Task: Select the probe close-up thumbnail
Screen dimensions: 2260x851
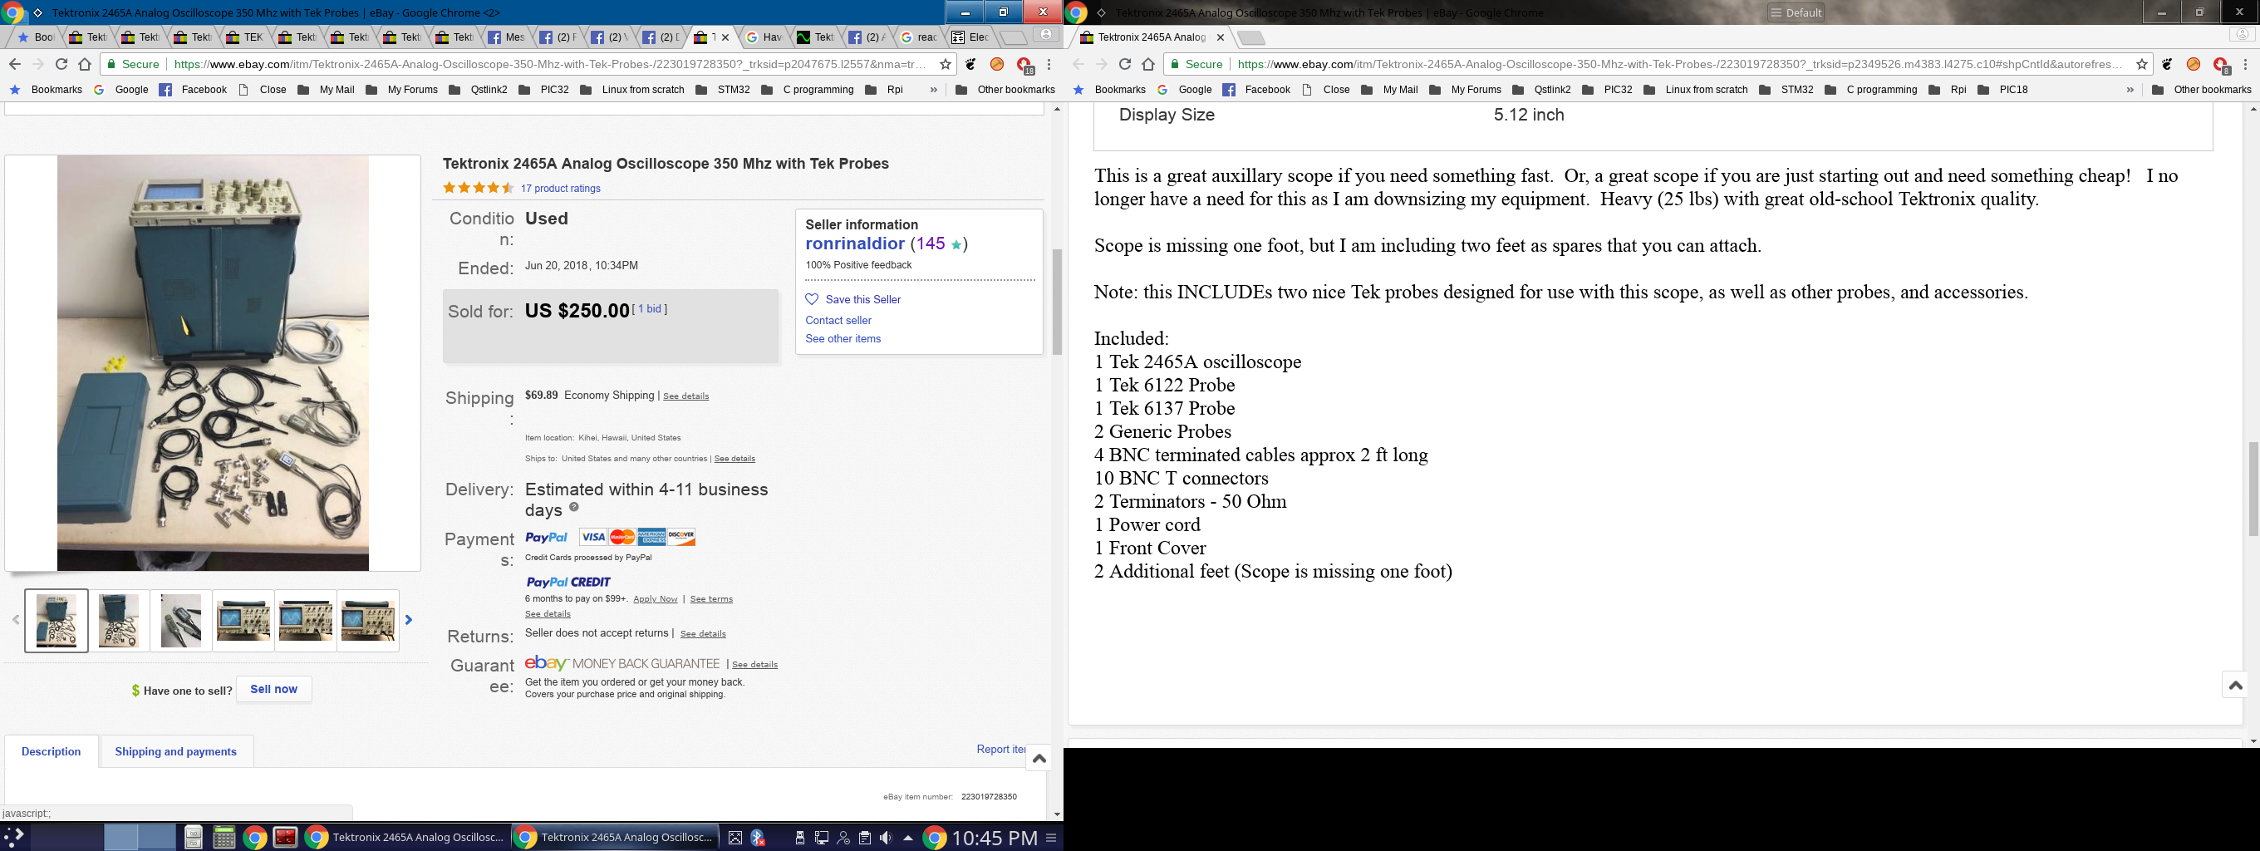Action: point(181,620)
